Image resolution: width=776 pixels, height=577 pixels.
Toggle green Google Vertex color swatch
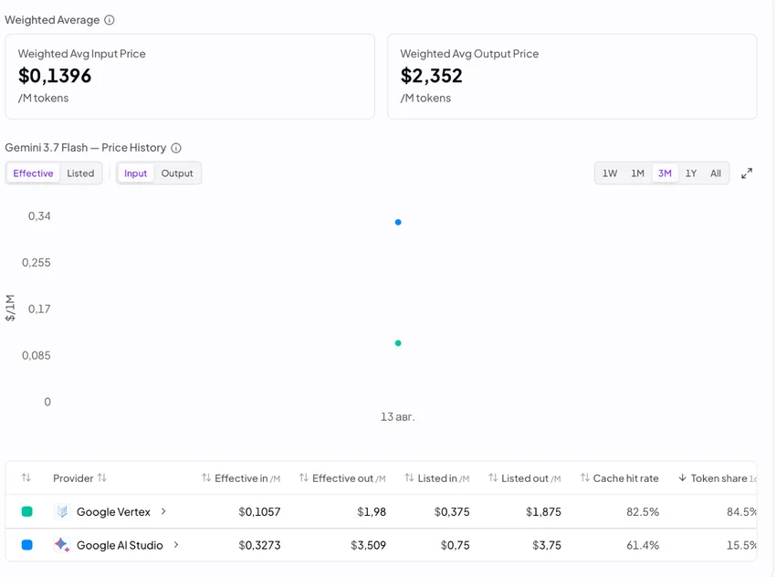[x=27, y=511]
